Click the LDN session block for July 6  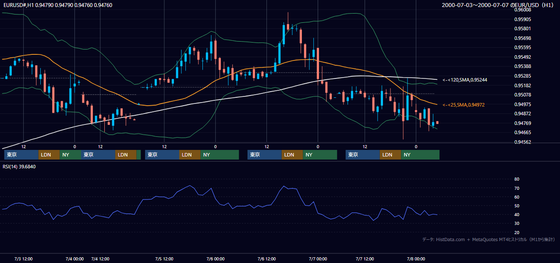(x=292, y=155)
